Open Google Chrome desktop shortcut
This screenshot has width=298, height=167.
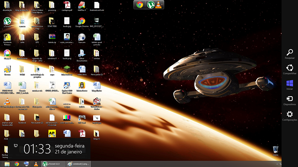pyautogui.click(x=82, y=22)
